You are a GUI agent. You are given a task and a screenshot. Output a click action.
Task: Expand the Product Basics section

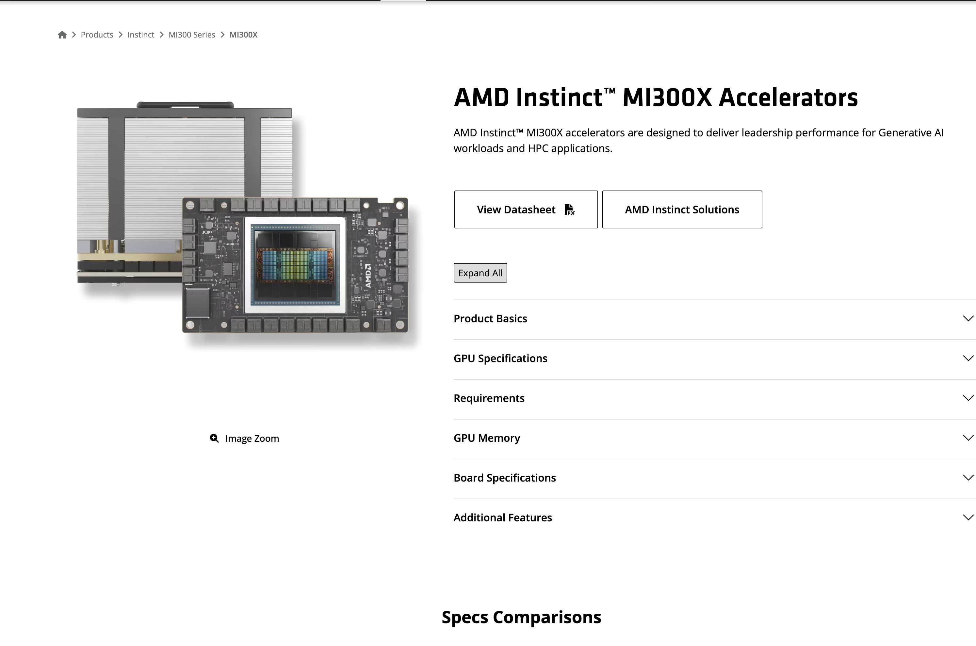(x=715, y=318)
